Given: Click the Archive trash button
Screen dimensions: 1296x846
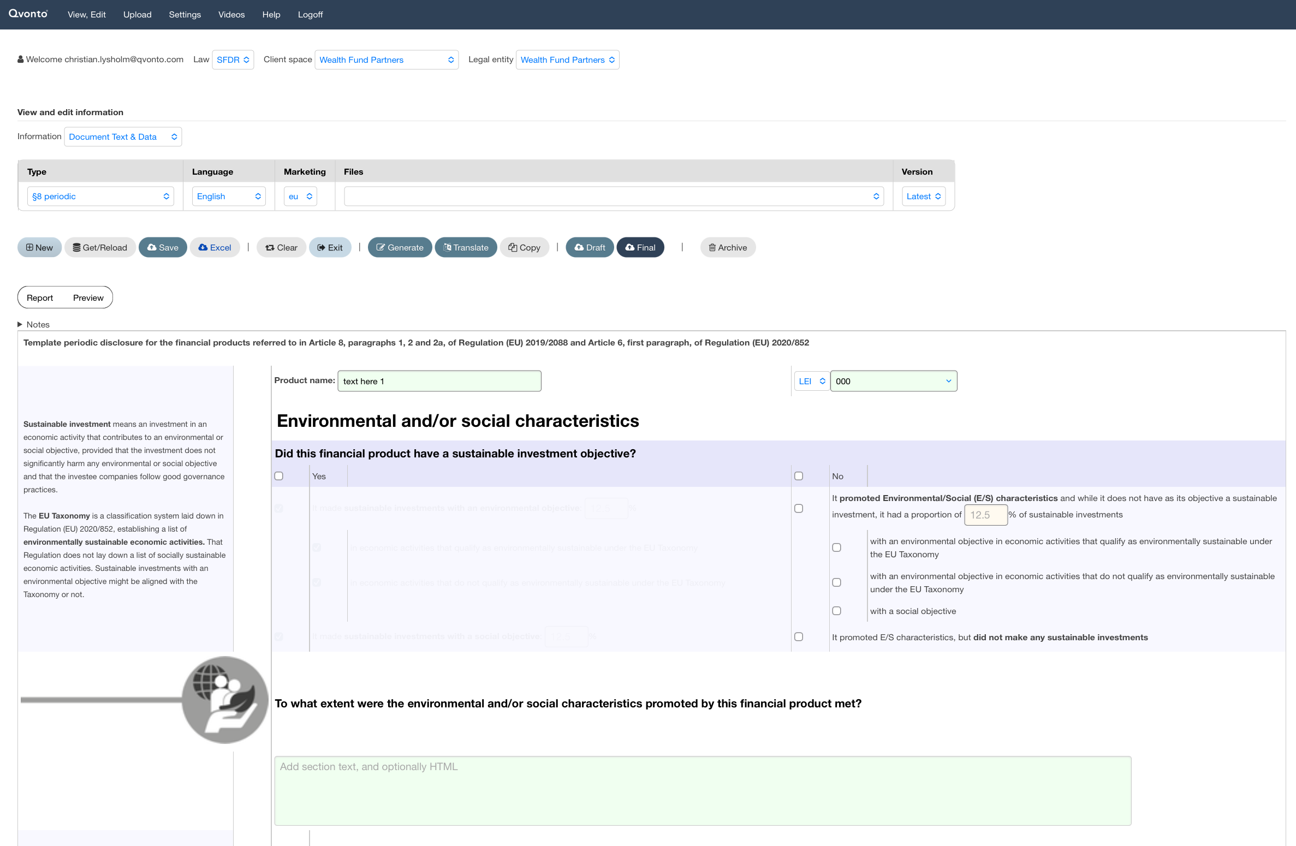Looking at the screenshot, I should [x=727, y=247].
